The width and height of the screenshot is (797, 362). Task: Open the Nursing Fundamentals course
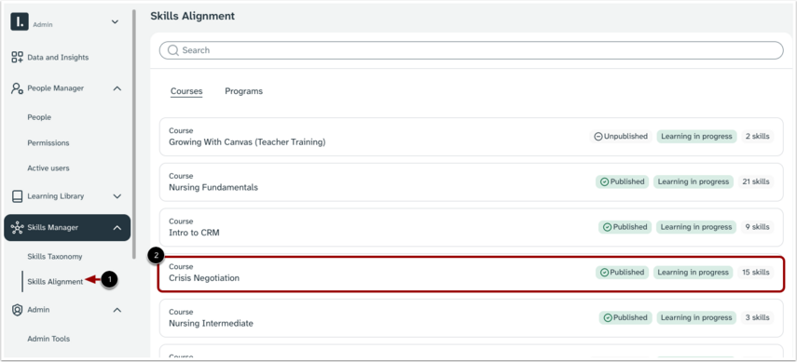tap(471, 181)
